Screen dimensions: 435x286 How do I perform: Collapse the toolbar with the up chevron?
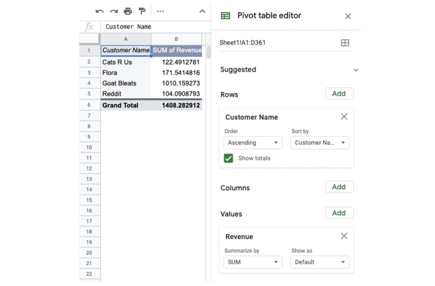202,11
